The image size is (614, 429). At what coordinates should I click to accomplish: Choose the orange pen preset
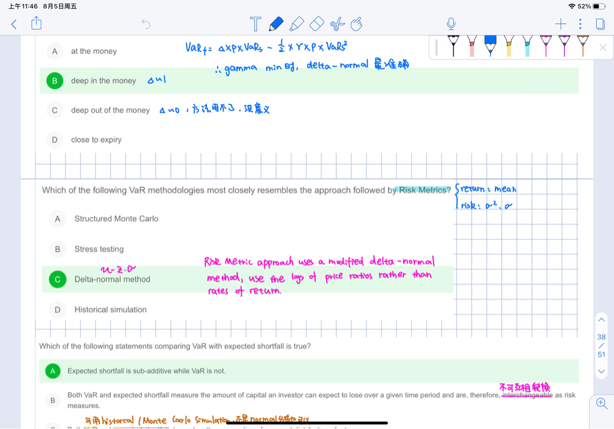pyautogui.click(x=583, y=46)
